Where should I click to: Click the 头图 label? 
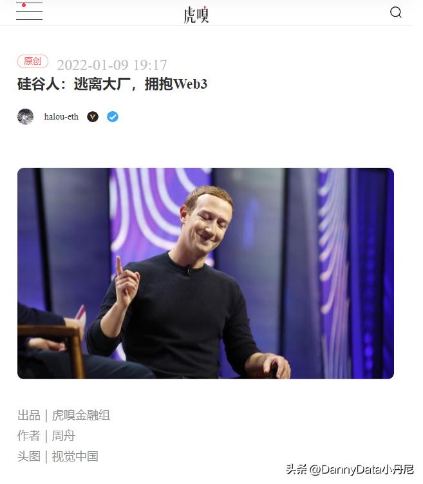tap(29, 456)
